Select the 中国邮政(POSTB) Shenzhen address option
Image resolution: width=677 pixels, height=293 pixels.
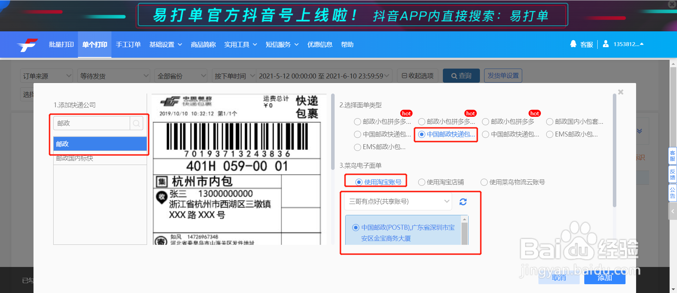(x=403, y=233)
